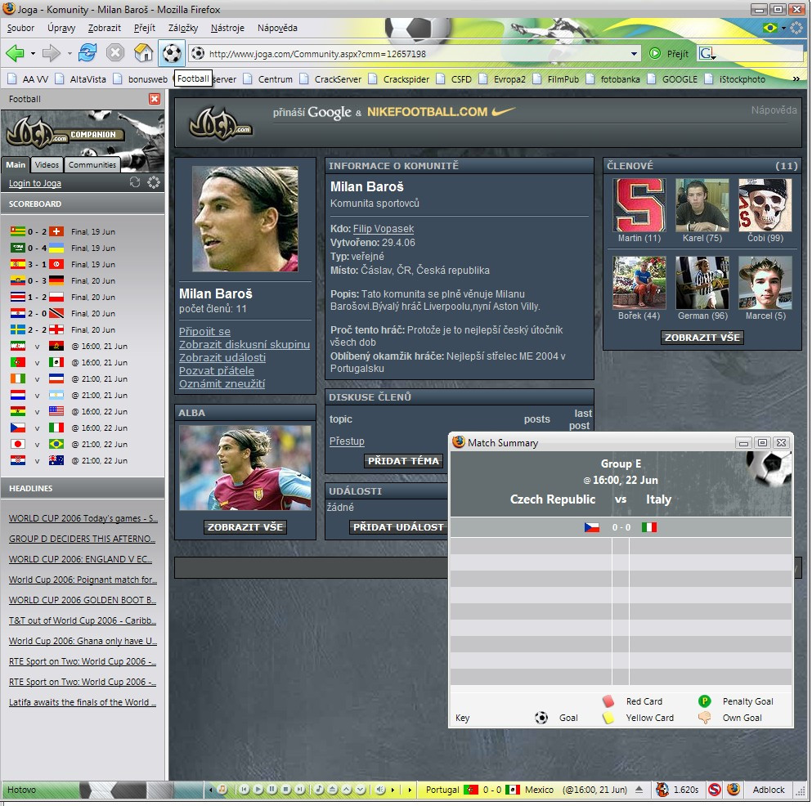The image size is (812, 806).
Task: Click the Brazil flag icon in the menu bar
Action: pyautogui.click(x=770, y=28)
